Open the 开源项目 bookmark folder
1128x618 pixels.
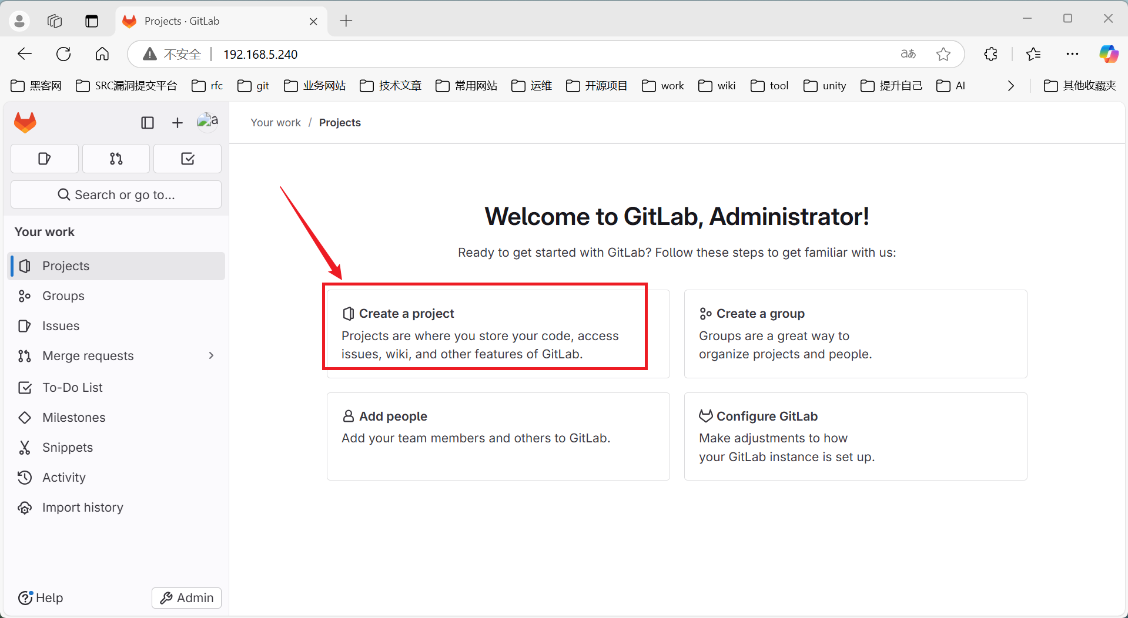tap(597, 86)
